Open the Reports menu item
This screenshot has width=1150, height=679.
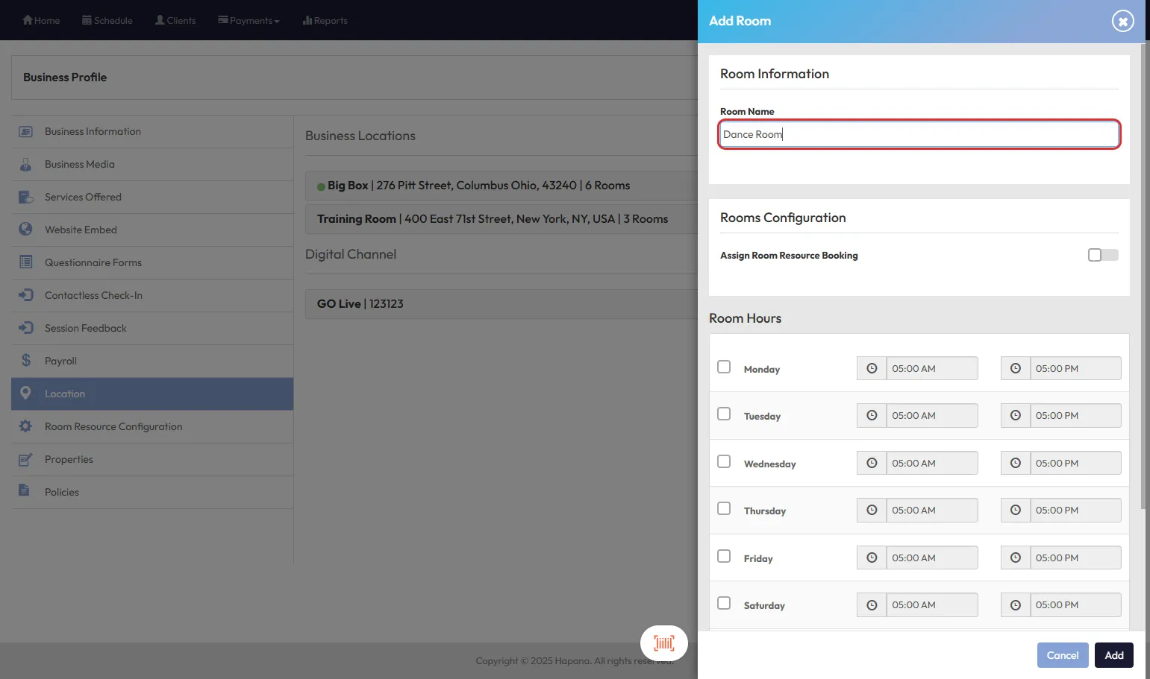[325, 20]
